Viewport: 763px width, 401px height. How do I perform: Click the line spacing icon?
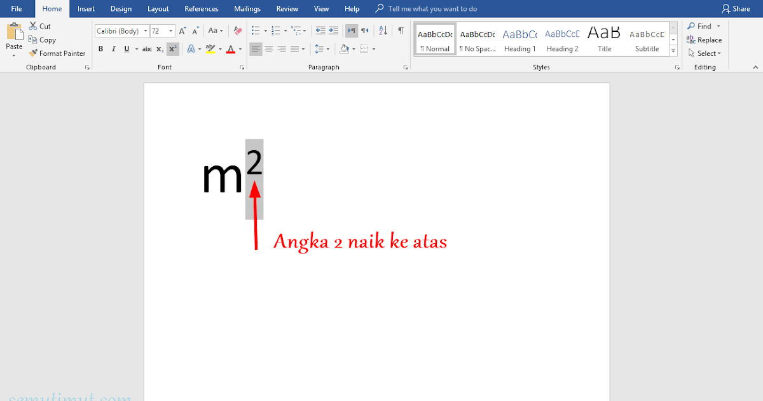pyautogui.click(x=319, y=49)
